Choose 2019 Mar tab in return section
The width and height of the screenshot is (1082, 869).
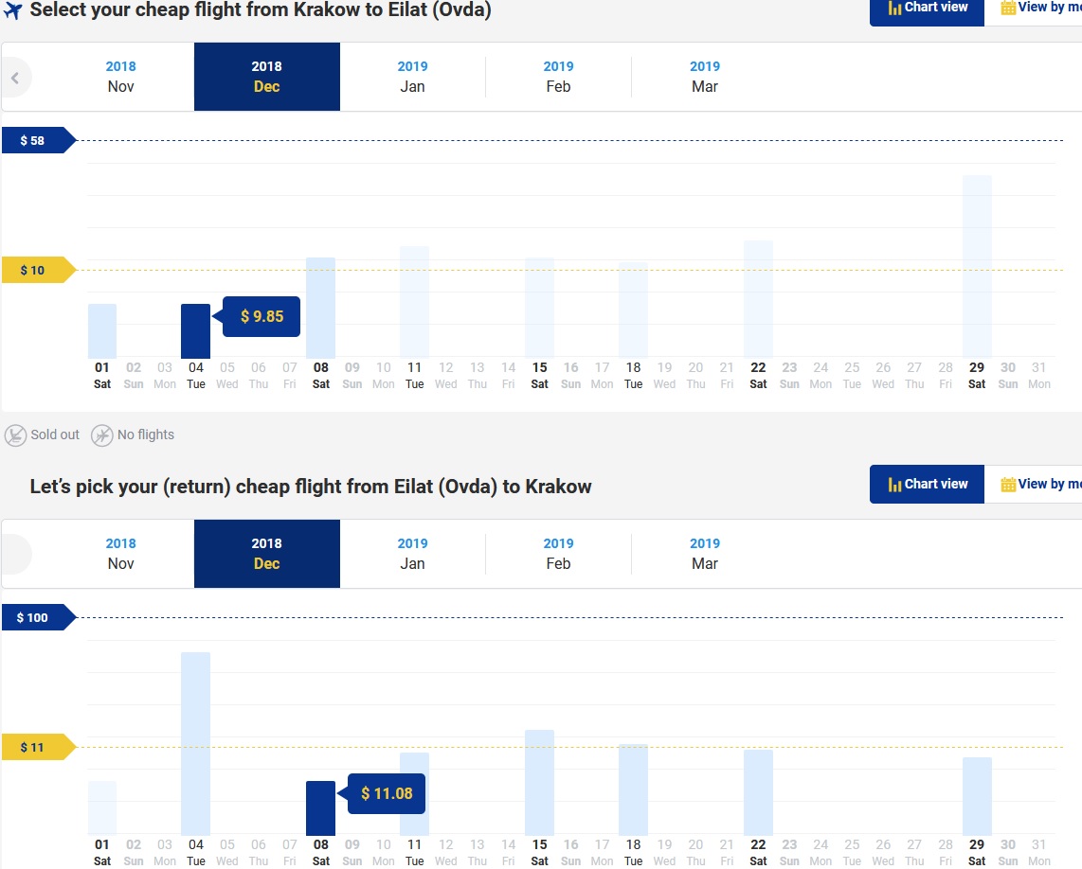[x=705, y=554]
